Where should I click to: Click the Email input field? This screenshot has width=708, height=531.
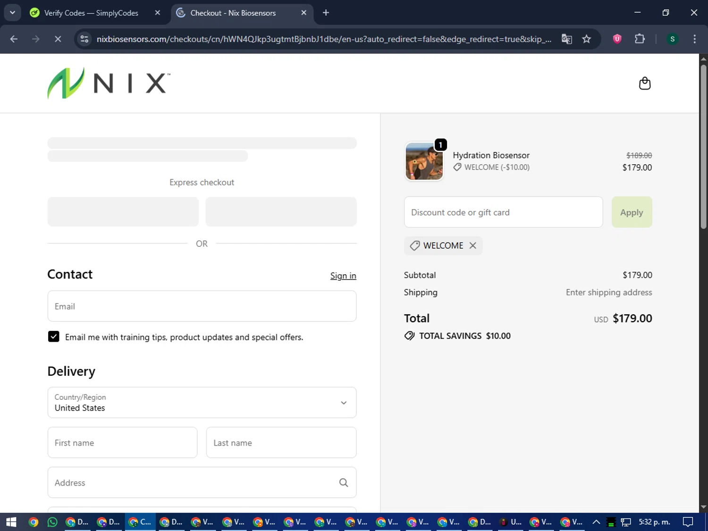202,306
